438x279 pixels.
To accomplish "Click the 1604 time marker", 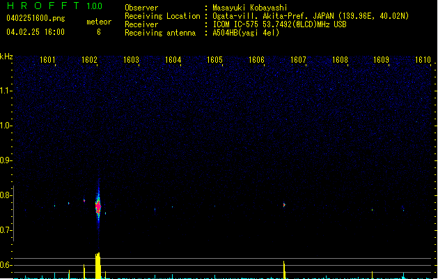I will [x=173, y=61].
